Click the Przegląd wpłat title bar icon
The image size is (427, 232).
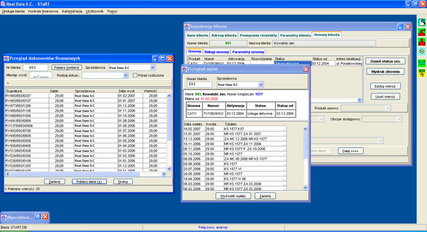coord(185,69)
